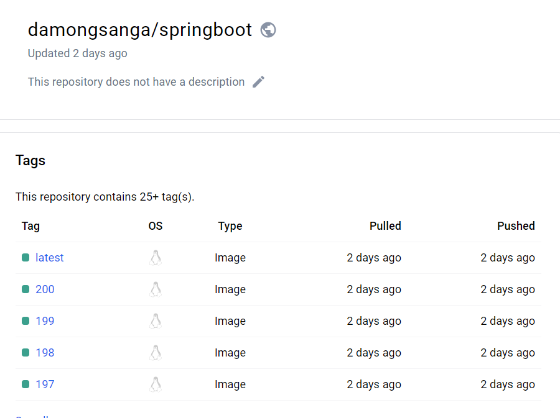Click the public globe icon beside repository name
560x418 pixels.
click(x=268, y=30)
